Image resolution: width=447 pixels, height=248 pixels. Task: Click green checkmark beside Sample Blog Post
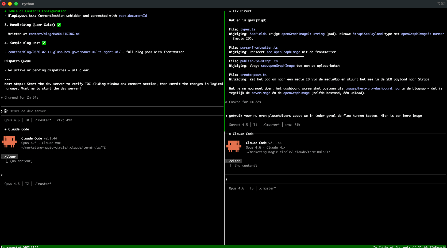pyautogui.click(x=44, y=43)
